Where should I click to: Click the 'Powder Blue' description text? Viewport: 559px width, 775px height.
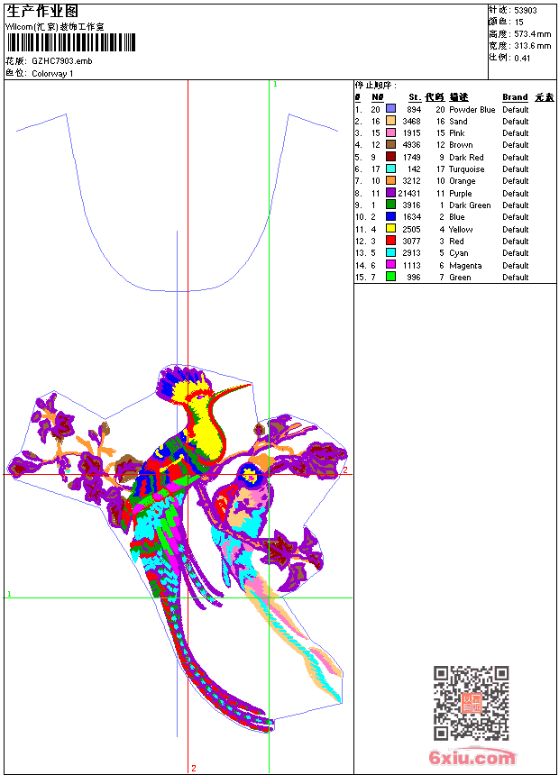pos(472,110)
